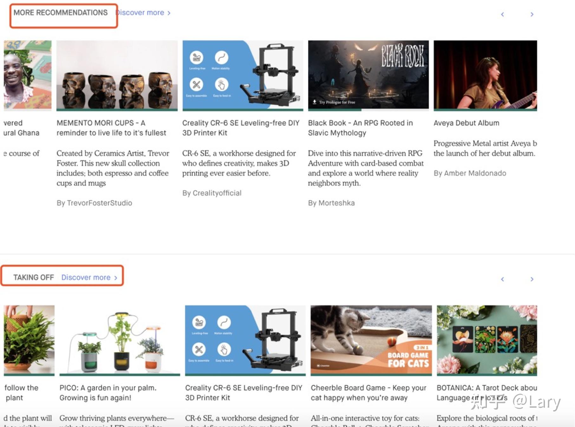The image size is (575, 427).
Task: Open the Aveya guitarist album image
Action: click(x=485, y=75)
